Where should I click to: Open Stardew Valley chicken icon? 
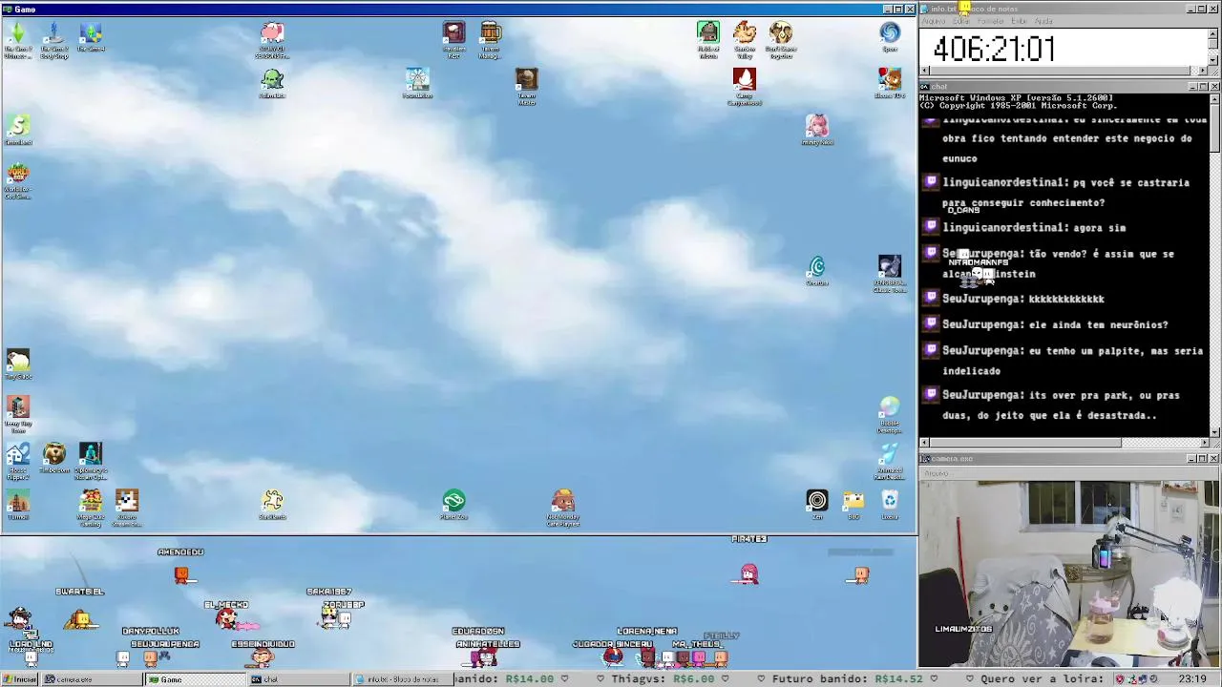coord(745,41)
